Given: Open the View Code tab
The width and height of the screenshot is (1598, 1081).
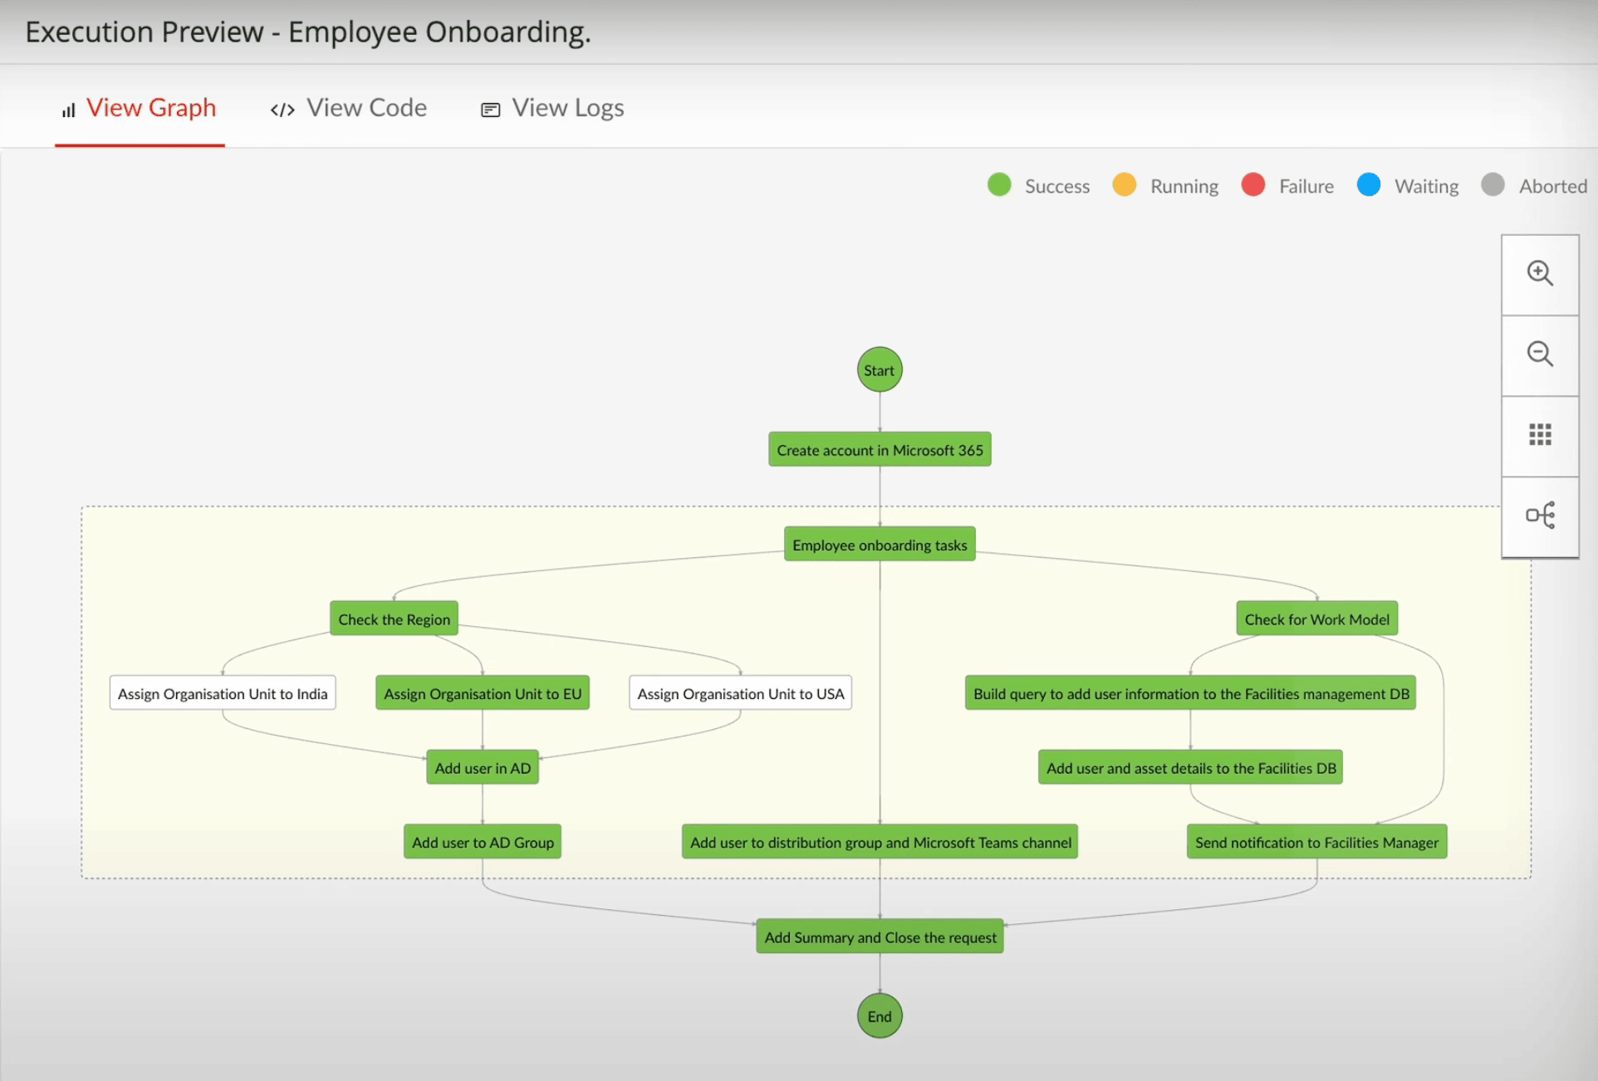Looking at the screenshot, I should (349, 108).
